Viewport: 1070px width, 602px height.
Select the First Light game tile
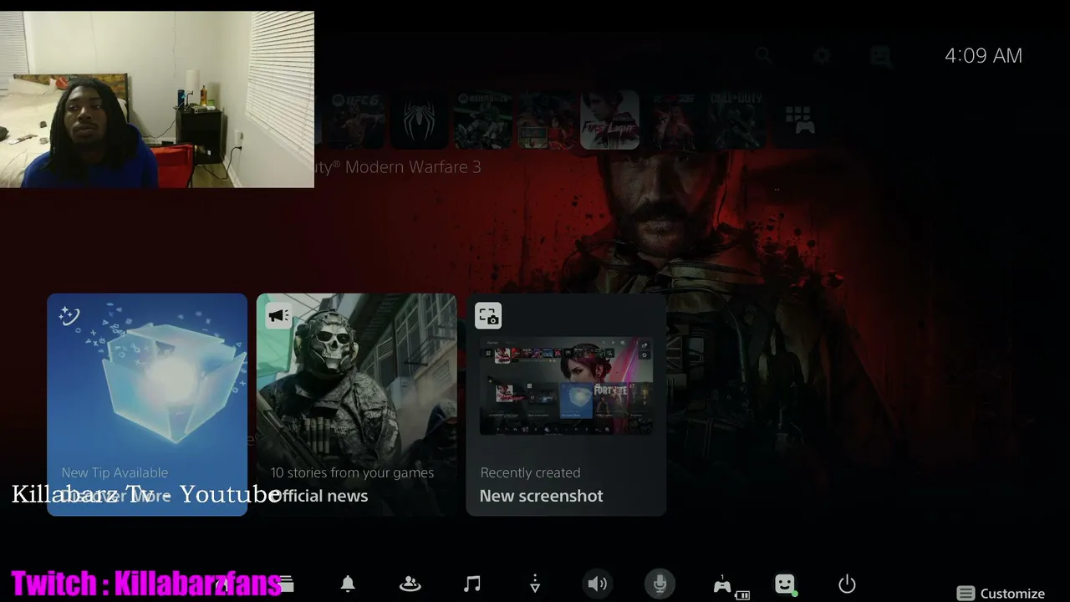click(610, 120)
